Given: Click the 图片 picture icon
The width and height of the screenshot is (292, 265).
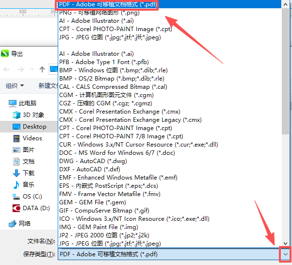Looking at the screenshot, I should [16, 150].
